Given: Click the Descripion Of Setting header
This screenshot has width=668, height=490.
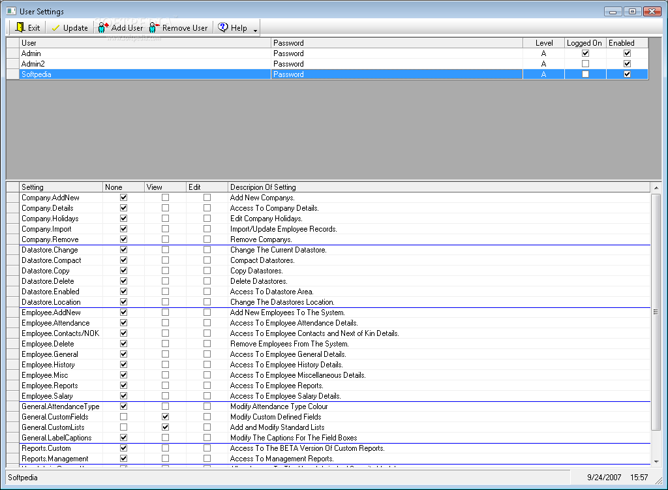Looking at the screenshot, I should [x=439, y=187].
